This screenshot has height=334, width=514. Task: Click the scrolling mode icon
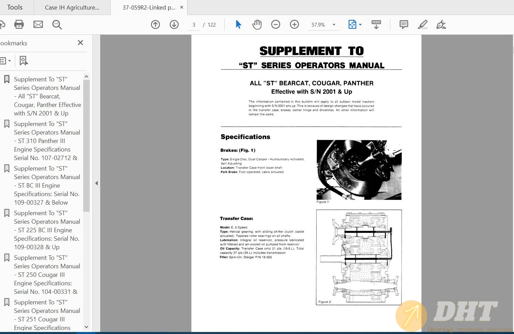[x=376, y=25]
